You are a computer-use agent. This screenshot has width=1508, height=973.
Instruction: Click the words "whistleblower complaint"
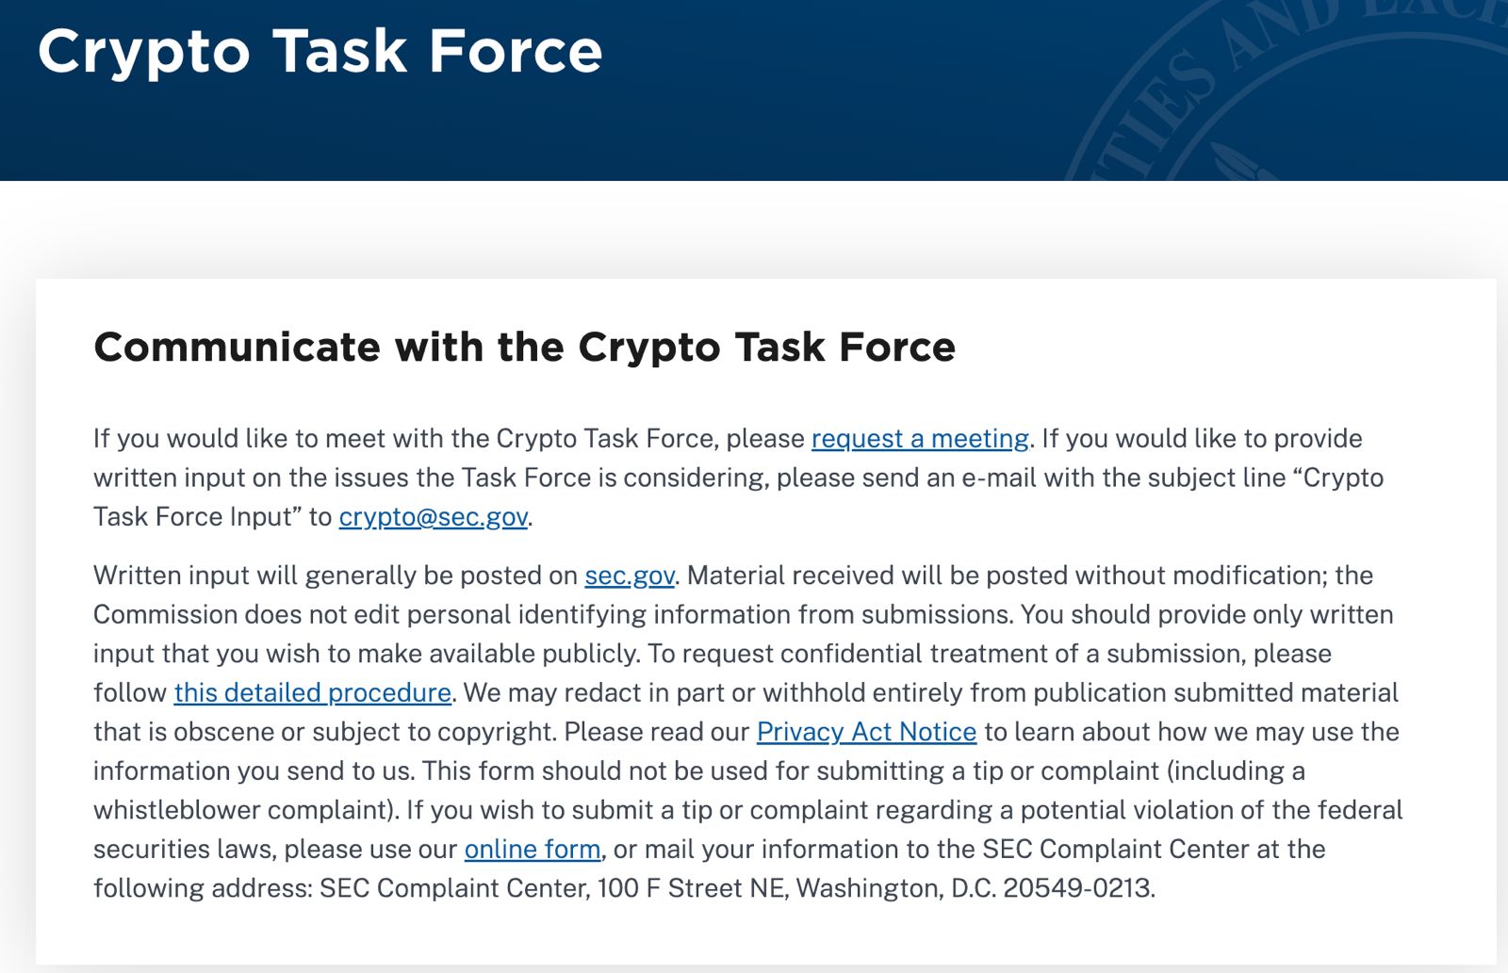[241, 810]
